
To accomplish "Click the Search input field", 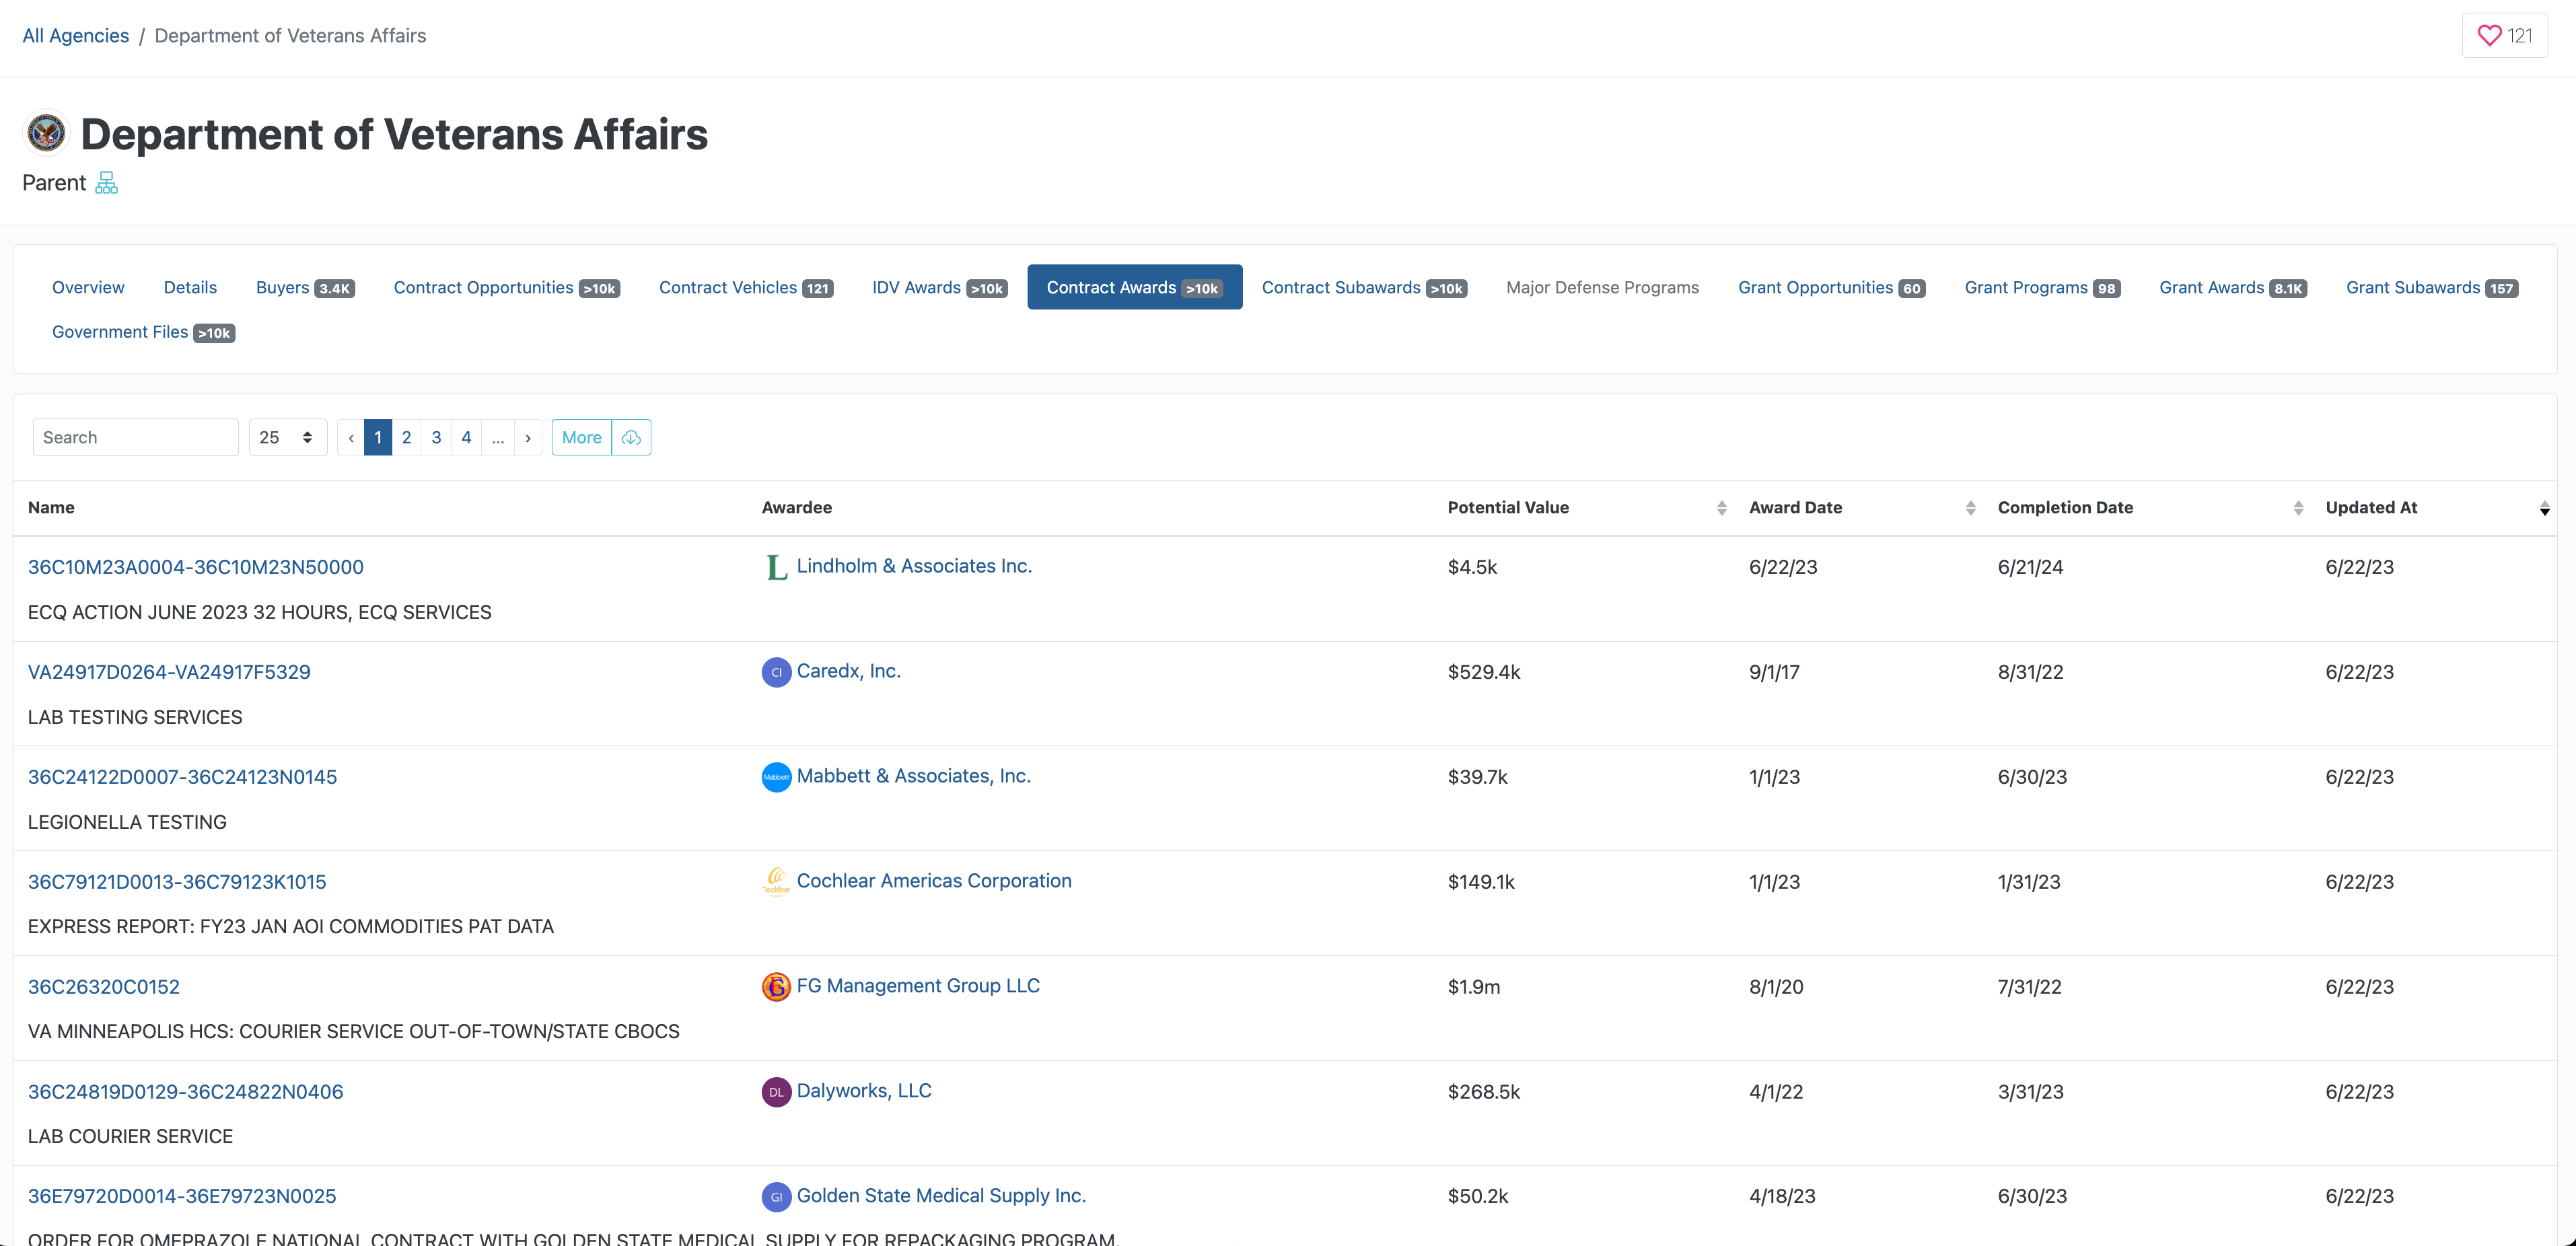I will tap(135, 438).
